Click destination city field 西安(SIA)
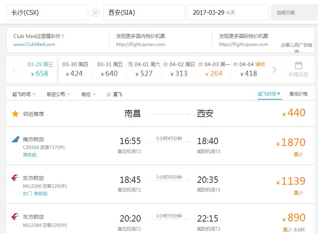This screenshot has width=318, height=234. click(x=144, y=12)
